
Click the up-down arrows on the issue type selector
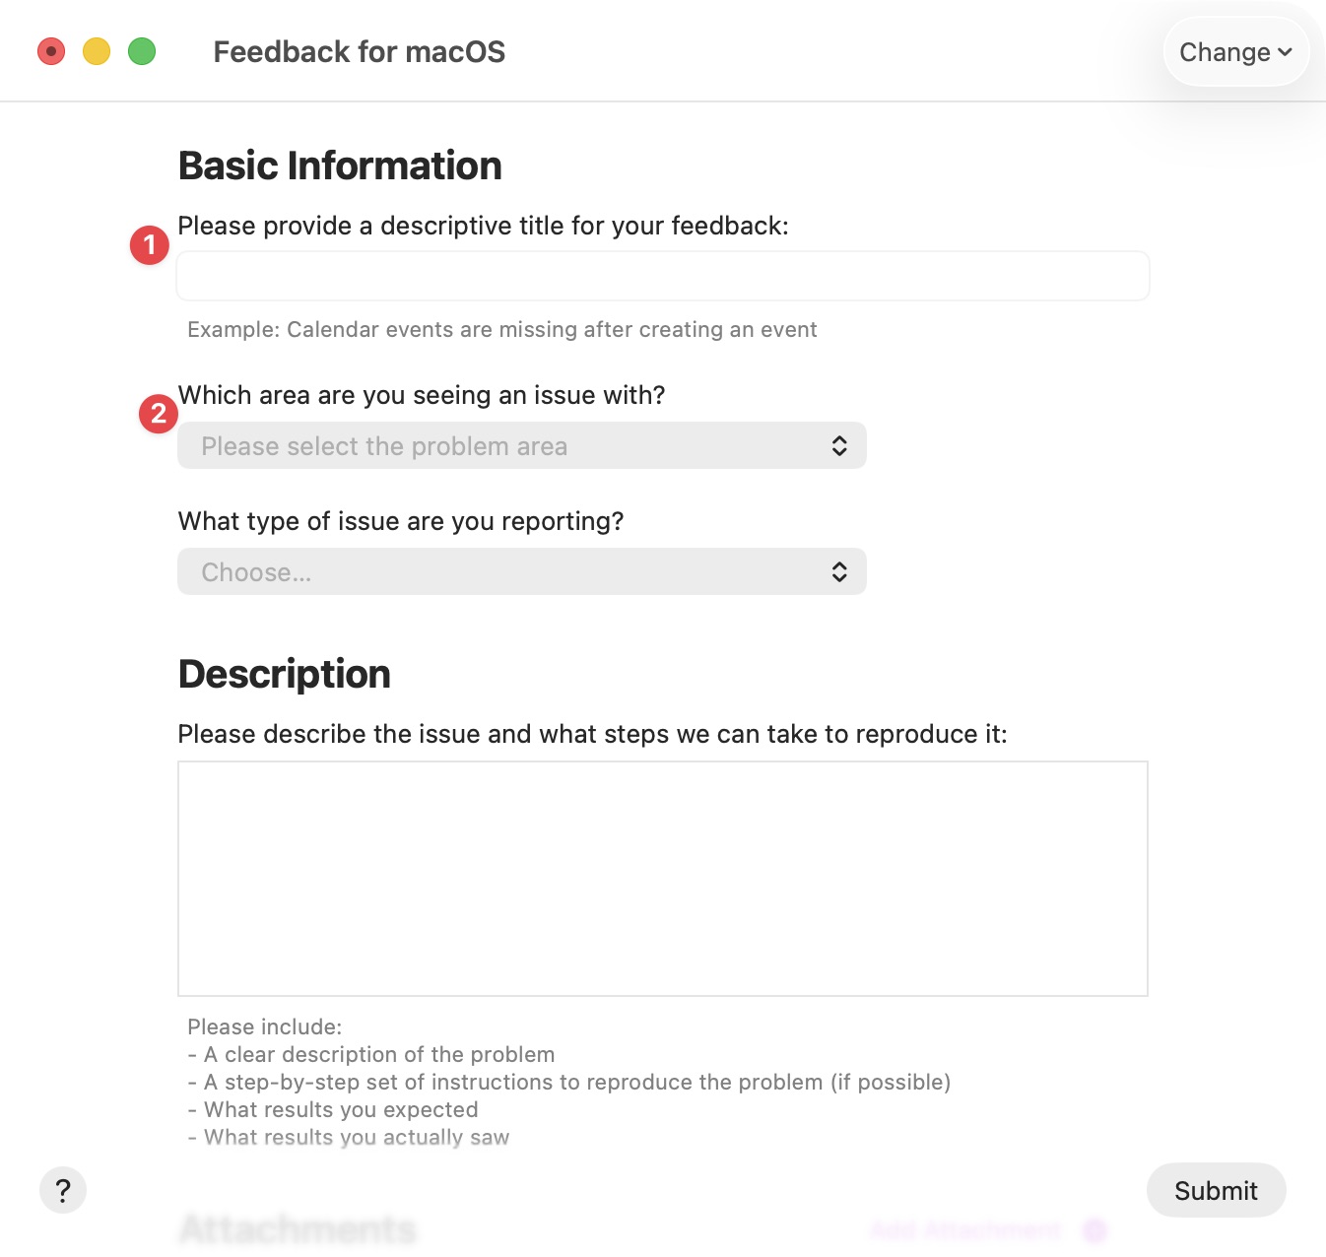click(x=839, y=571)
